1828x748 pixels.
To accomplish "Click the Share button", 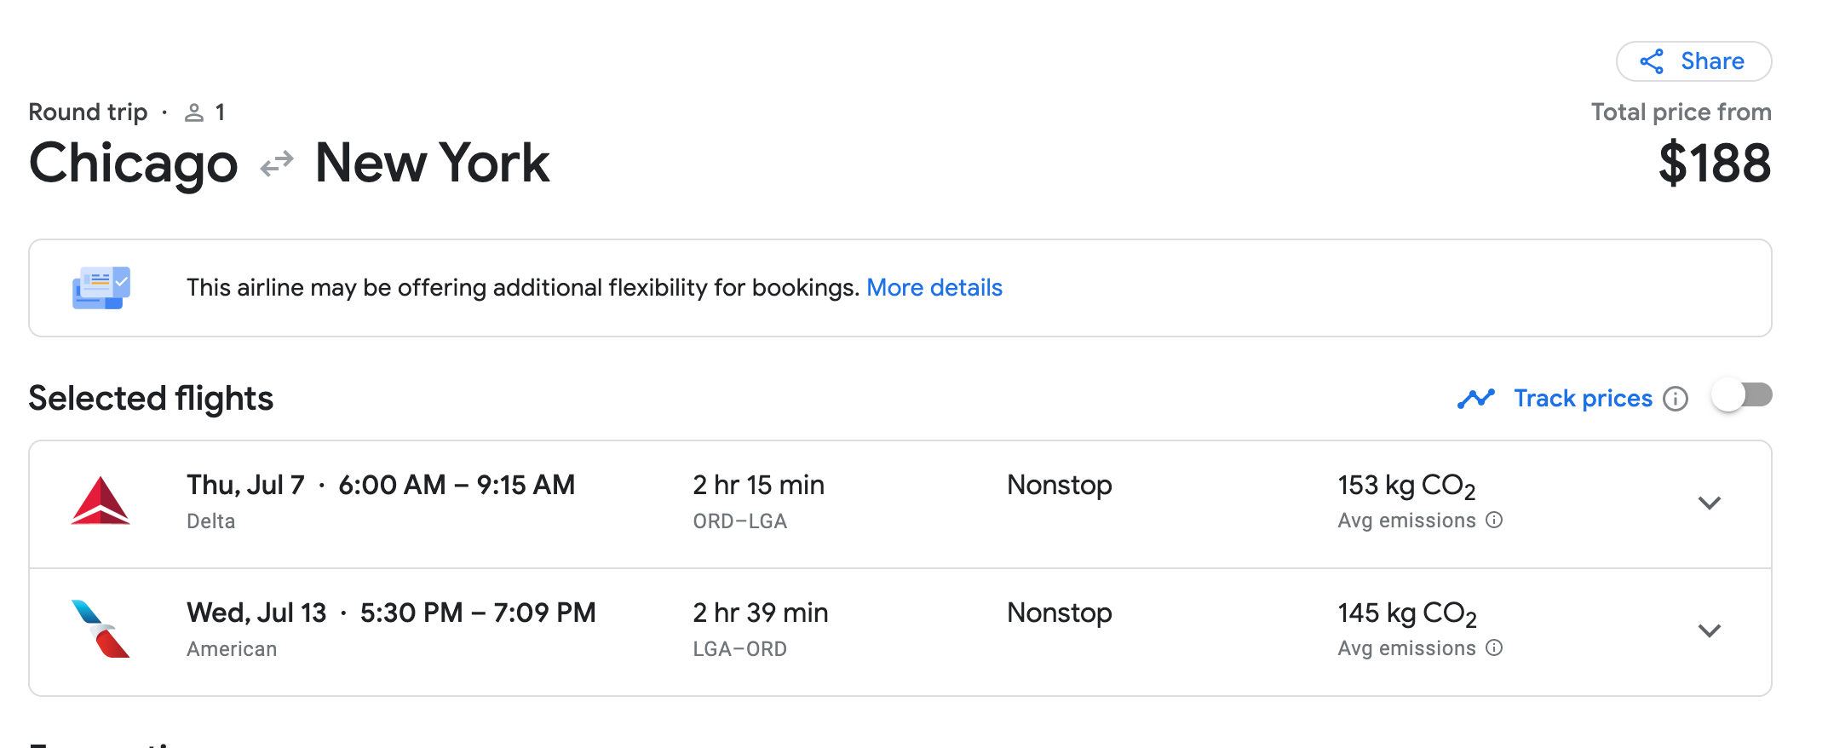I will (1693, 61).
